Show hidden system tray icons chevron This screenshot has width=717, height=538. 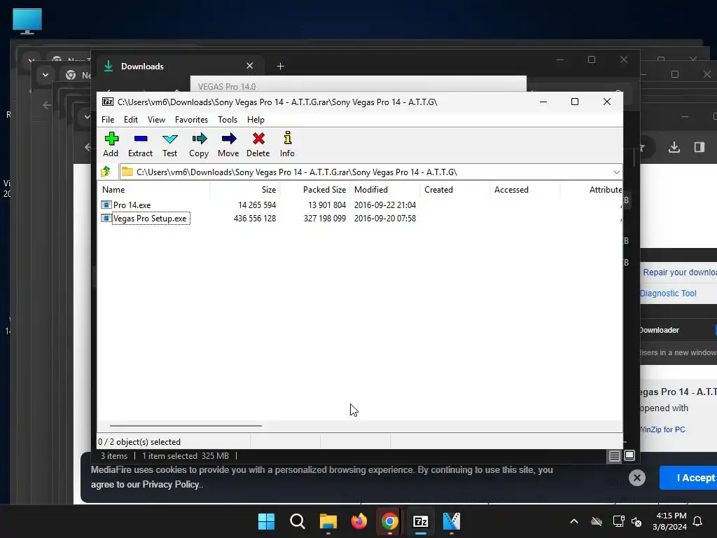coord(574,521)
